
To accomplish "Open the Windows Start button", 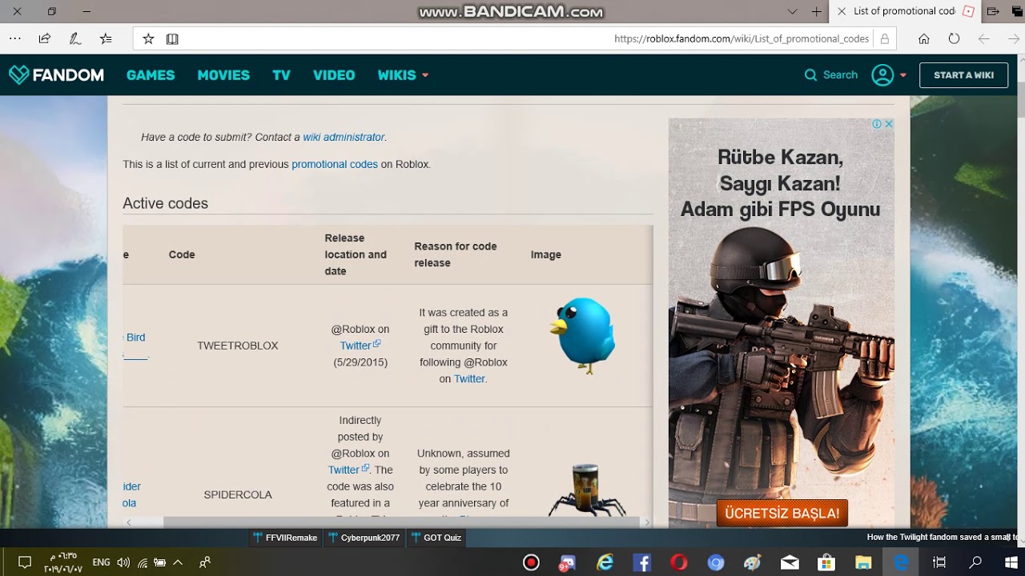I will [1011, 562].
